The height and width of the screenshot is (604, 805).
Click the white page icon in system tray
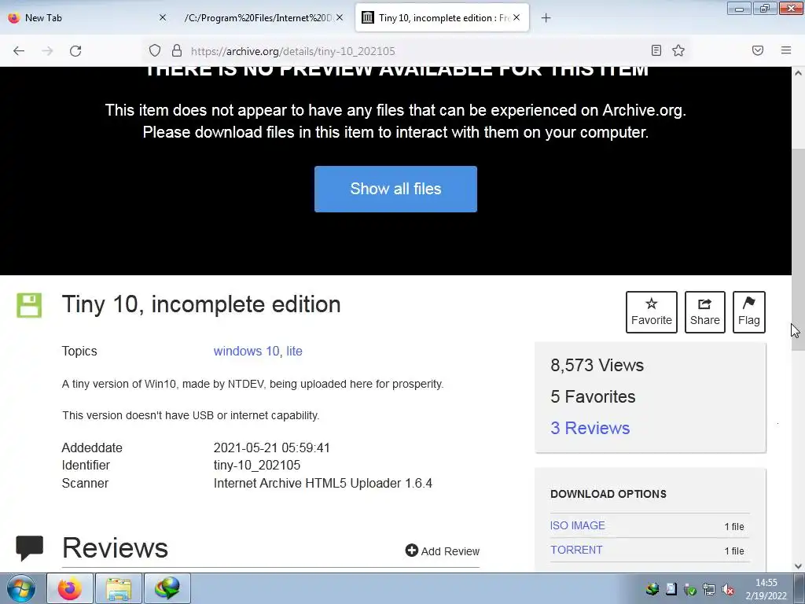pyautogui.click(x=671, y=589)
